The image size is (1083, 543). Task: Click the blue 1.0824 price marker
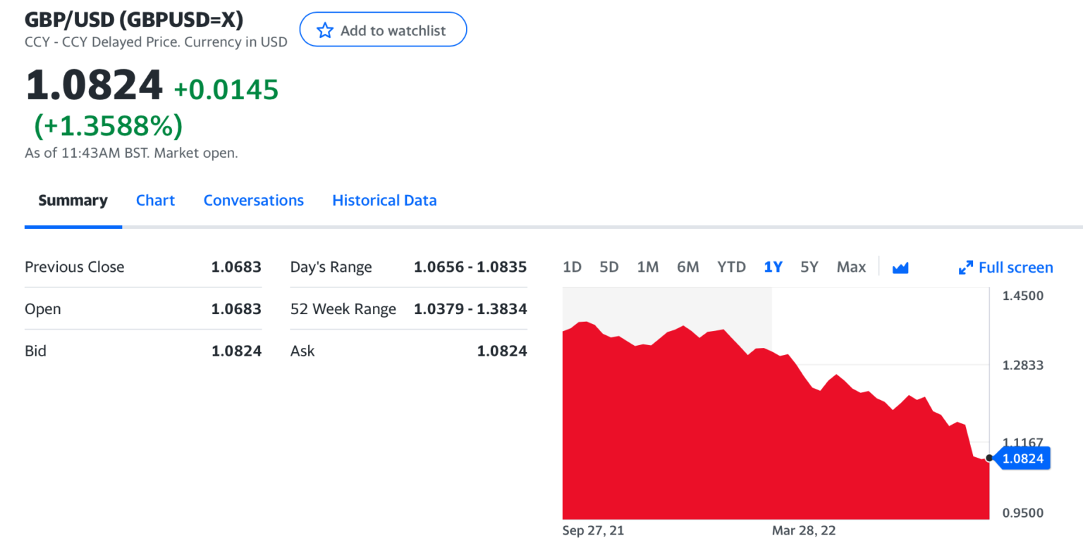1022,458
